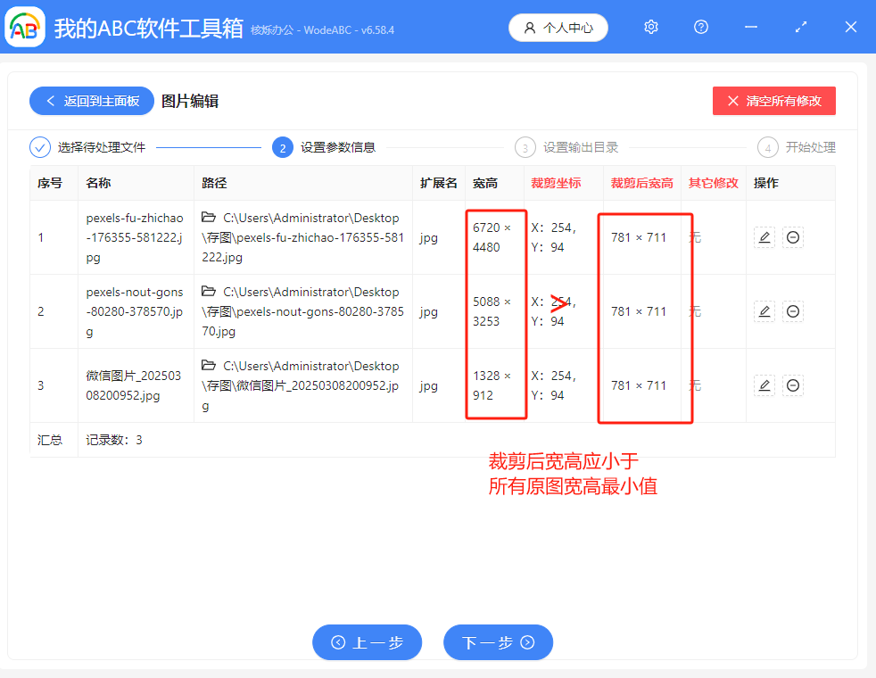Viewport: 876px width, 678px height.
Task: Edit parameters for pexels-nout-gons image
Action: tap(764, 310)
